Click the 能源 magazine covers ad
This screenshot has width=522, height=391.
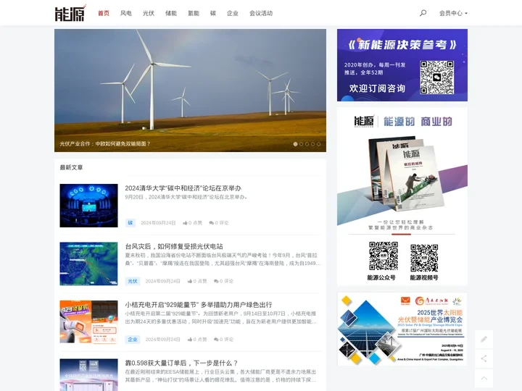[x=402, y=197]
